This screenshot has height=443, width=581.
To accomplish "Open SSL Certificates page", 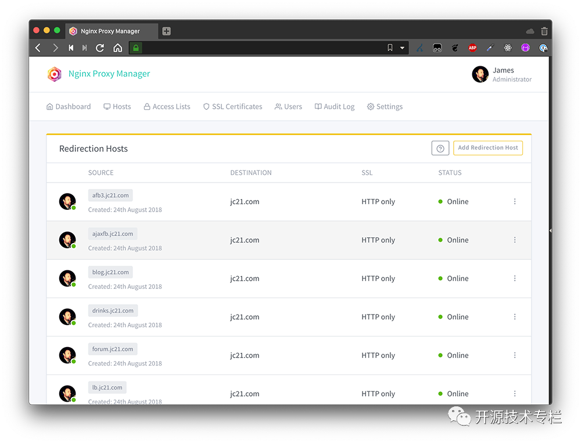I will (233, 107).
